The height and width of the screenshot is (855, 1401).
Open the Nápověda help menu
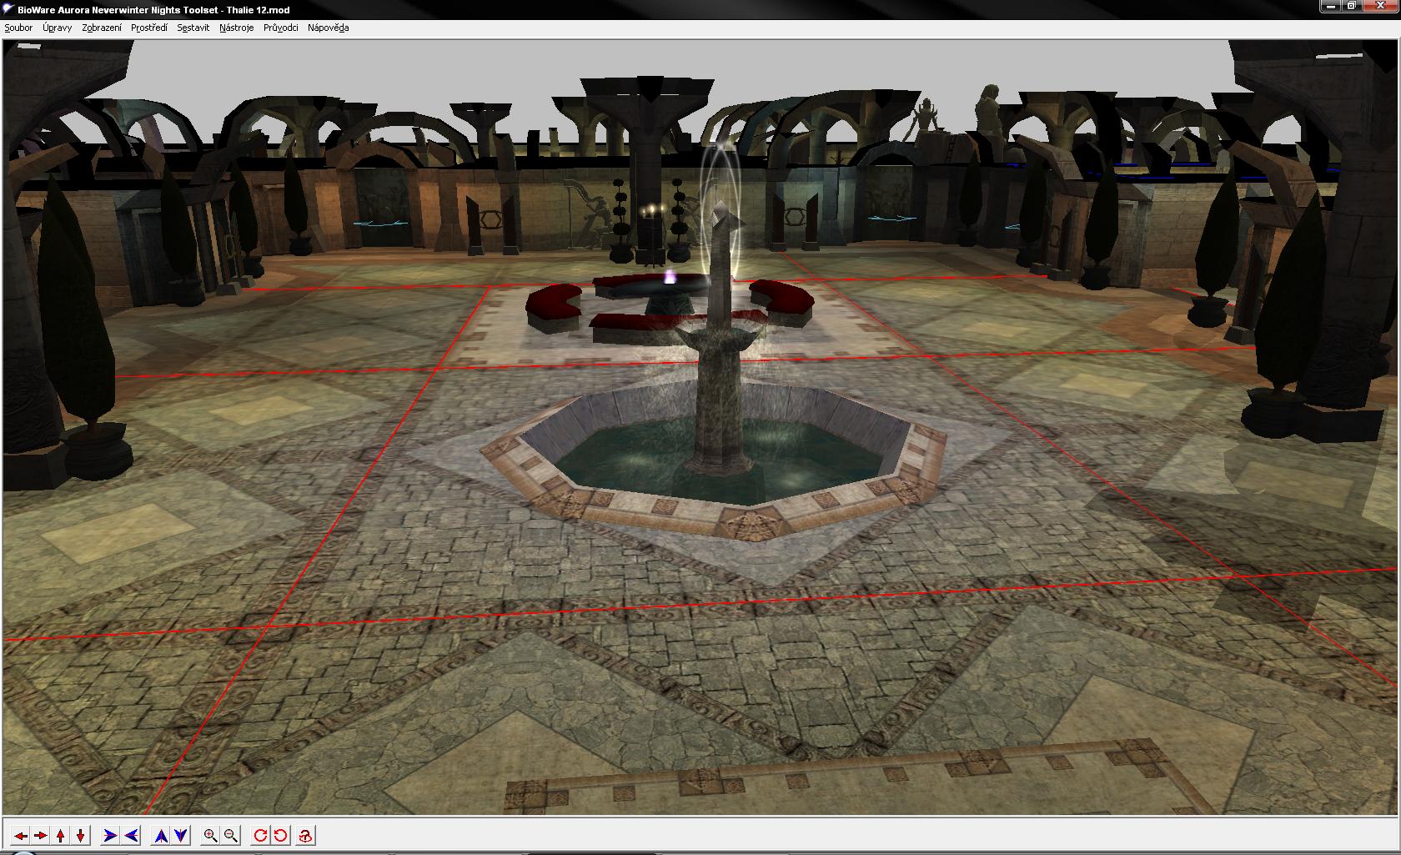click(x=328, y=28)
